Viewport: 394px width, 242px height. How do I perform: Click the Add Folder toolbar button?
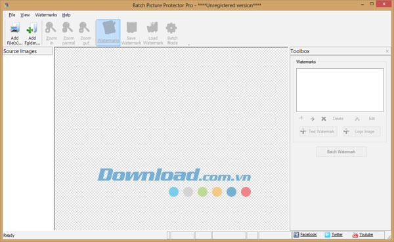[32, 33]
